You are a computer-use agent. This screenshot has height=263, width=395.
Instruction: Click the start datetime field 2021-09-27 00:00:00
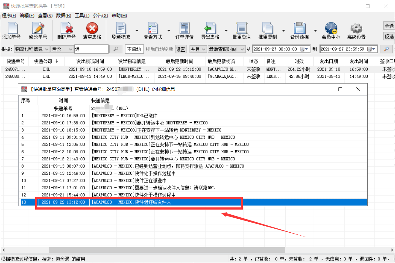coord(281,49)
